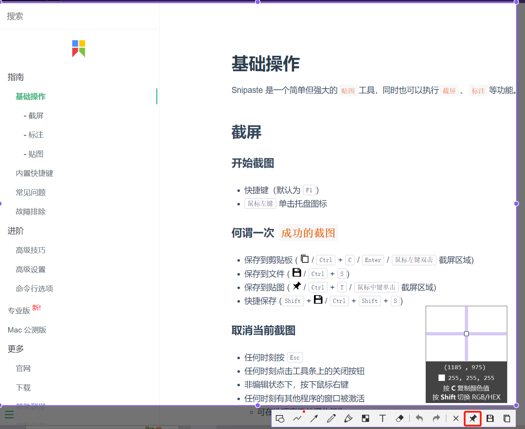Click inline 截屏 tag in intro
This screenshot has width=525, height=429.
pyautogui.click(x=449, y=91)
